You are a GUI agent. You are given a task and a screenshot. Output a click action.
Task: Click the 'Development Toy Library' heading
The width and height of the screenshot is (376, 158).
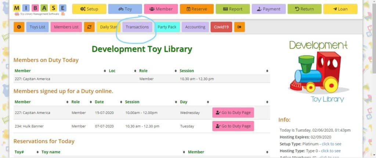(x=142, y=49)
